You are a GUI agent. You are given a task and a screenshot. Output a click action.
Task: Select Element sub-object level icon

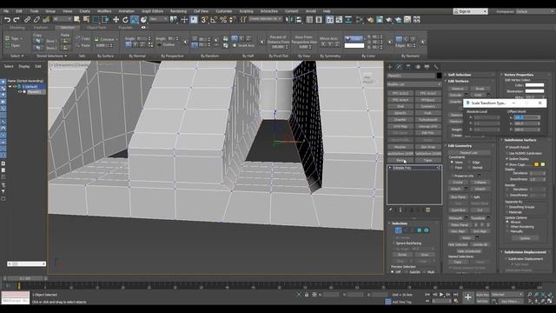(427, 230)
